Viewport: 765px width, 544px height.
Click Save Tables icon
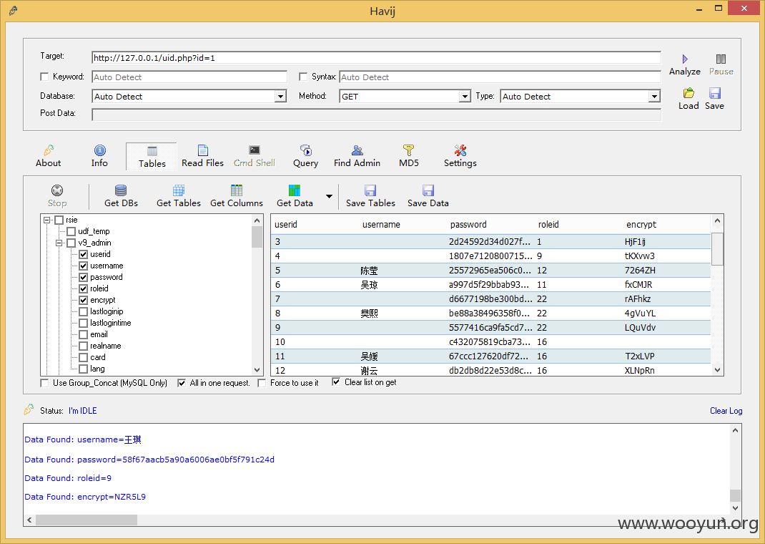tap(370, 190)
